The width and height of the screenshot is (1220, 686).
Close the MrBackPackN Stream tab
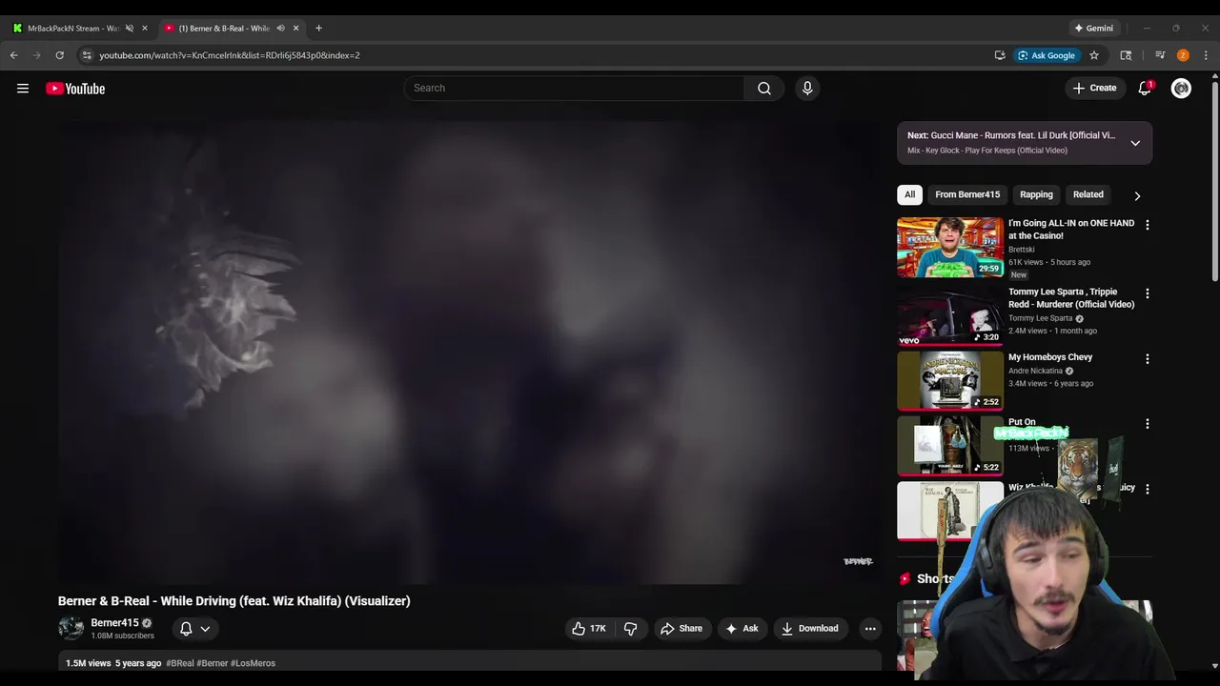point(145,28)
